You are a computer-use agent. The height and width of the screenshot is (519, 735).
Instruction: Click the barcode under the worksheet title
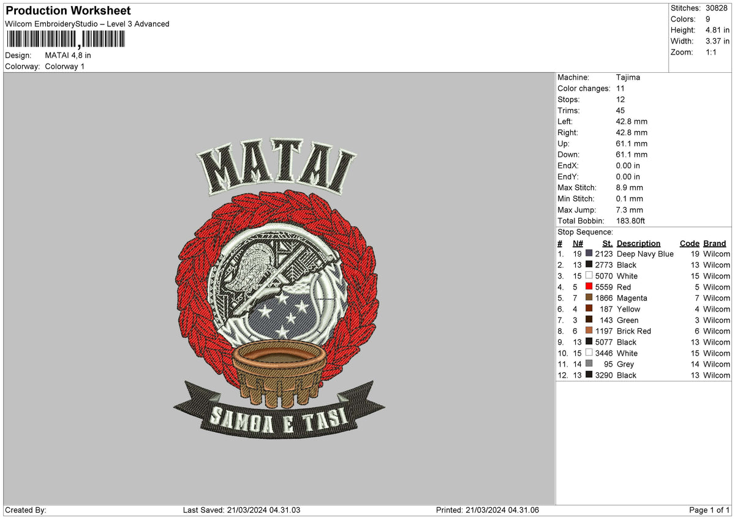(66, 39)
